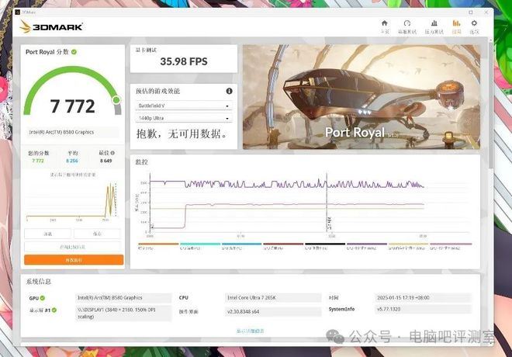Viewport: 512px width, 357px height.
Task: Click the Save button under the score histogram
Action: click(x=97, y=234)
